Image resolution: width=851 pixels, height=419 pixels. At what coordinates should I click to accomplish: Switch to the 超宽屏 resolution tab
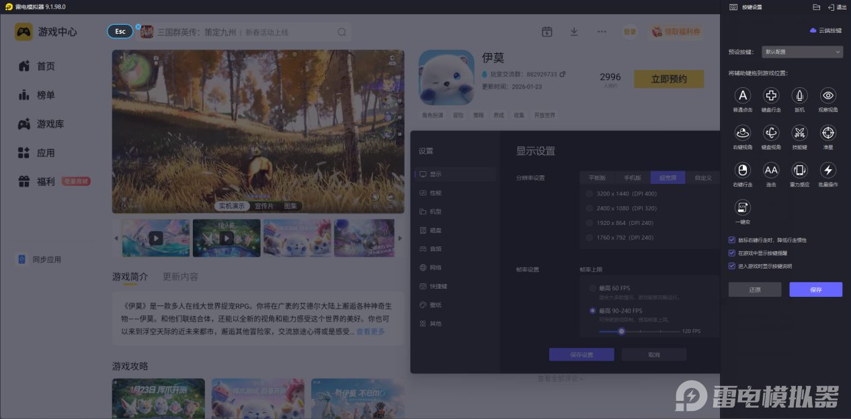tap(667, 178)
